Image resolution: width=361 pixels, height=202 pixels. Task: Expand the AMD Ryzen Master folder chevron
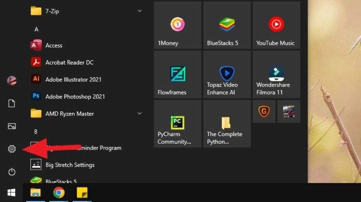pos(140,113)
